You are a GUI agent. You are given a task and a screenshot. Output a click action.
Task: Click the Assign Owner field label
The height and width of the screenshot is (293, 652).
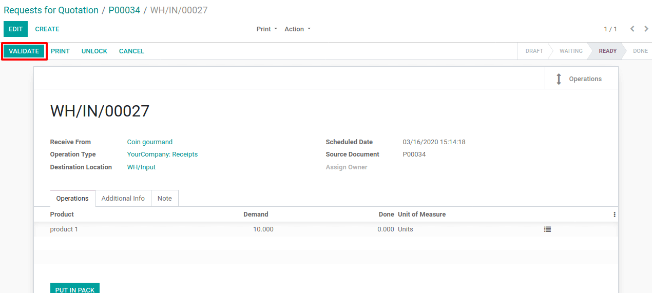click(x=347, y=167)
